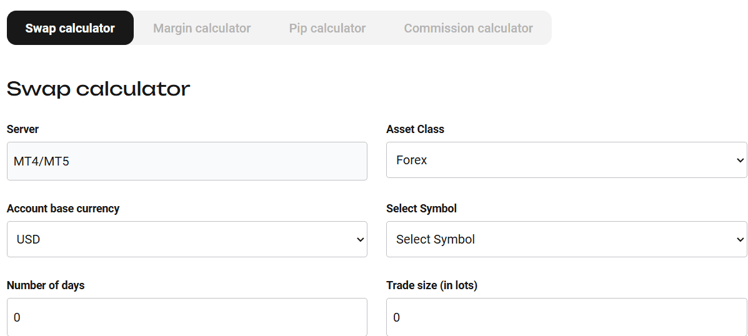Click the chevron arrow on Select Symbol dropdown
The width and height of the screenshot is (748, 336).
pyautogui.click(x=740, y=240)
